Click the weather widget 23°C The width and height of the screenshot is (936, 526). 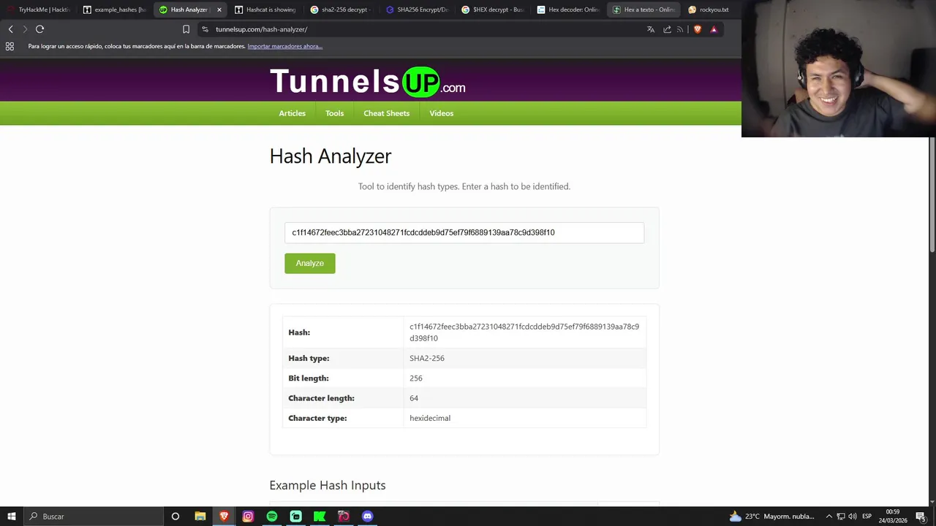tap(771, 517)
